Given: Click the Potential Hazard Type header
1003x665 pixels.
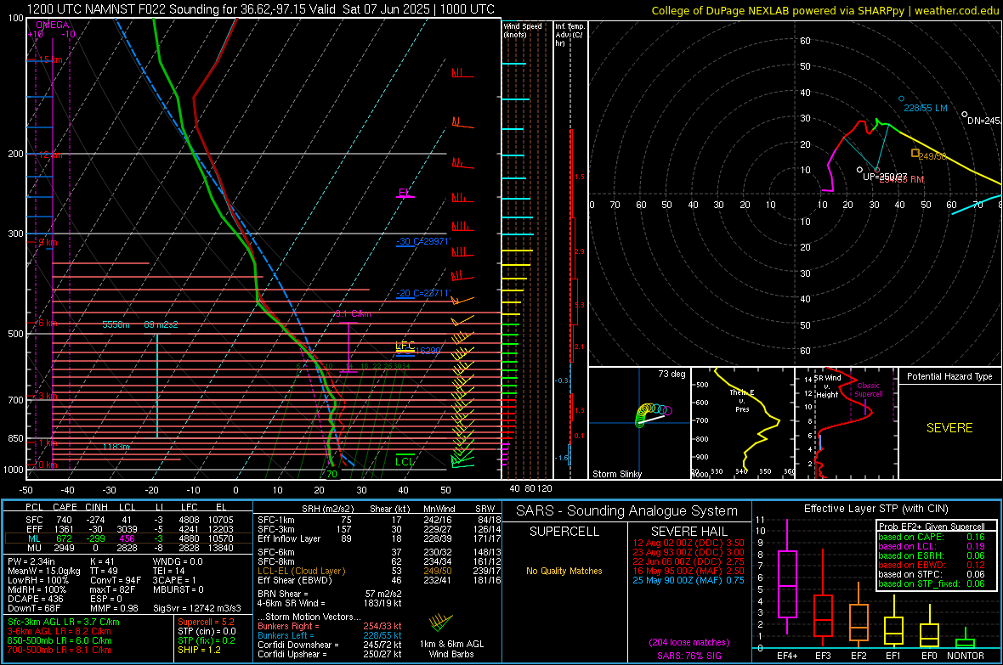Looking at the screenshot, I should click(949, 376).
